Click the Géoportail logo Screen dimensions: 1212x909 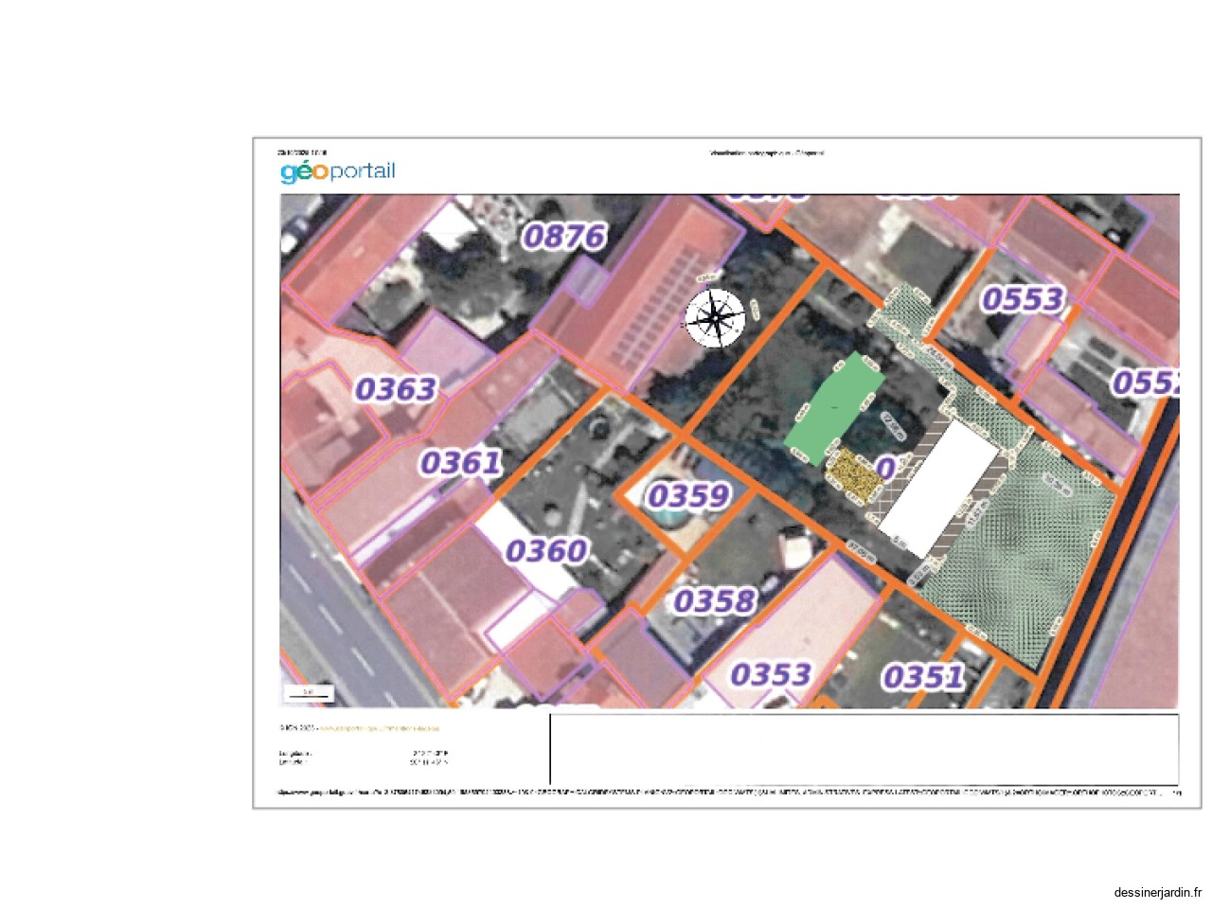[338, 171]
